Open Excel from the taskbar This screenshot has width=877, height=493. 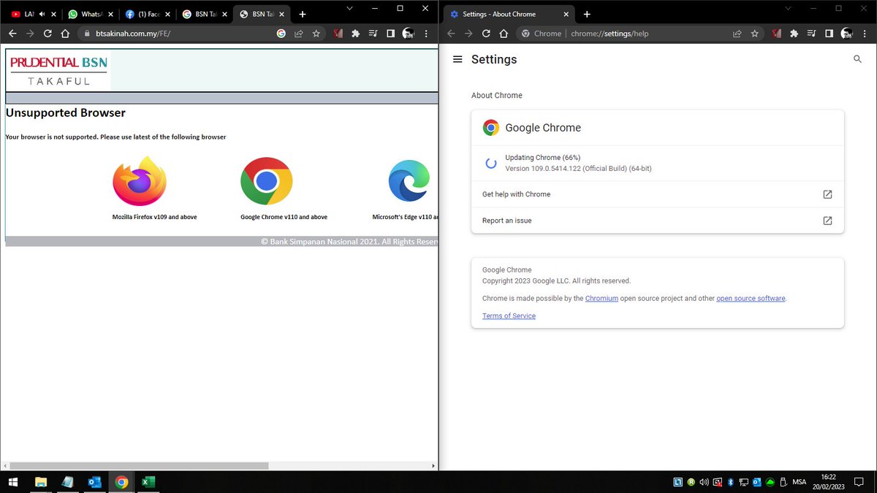click(x=148, y=482)
